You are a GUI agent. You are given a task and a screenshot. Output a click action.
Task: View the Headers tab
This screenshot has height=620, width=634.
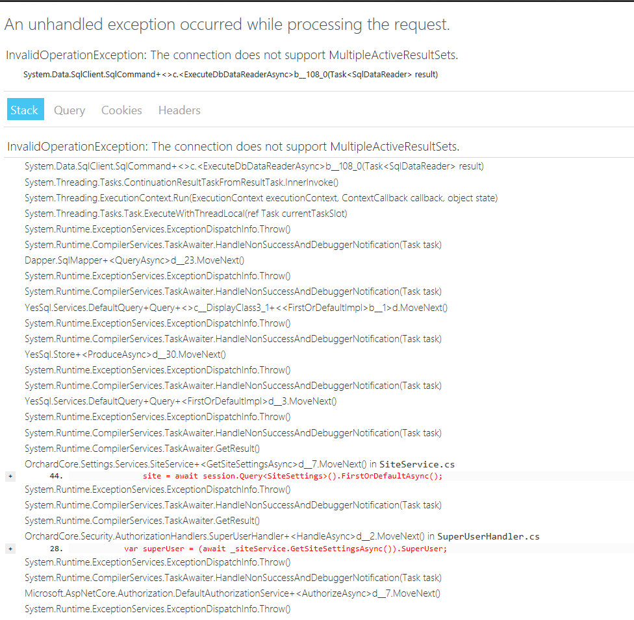point(179,110)
